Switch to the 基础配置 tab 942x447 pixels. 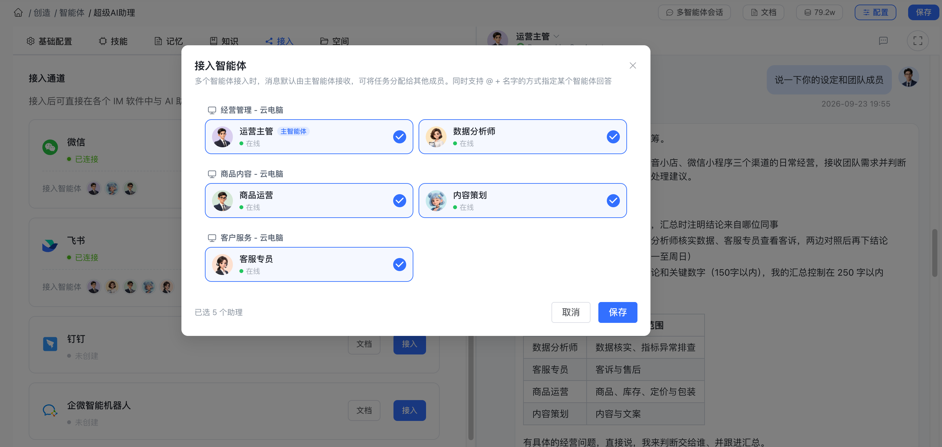click(50, 41)
